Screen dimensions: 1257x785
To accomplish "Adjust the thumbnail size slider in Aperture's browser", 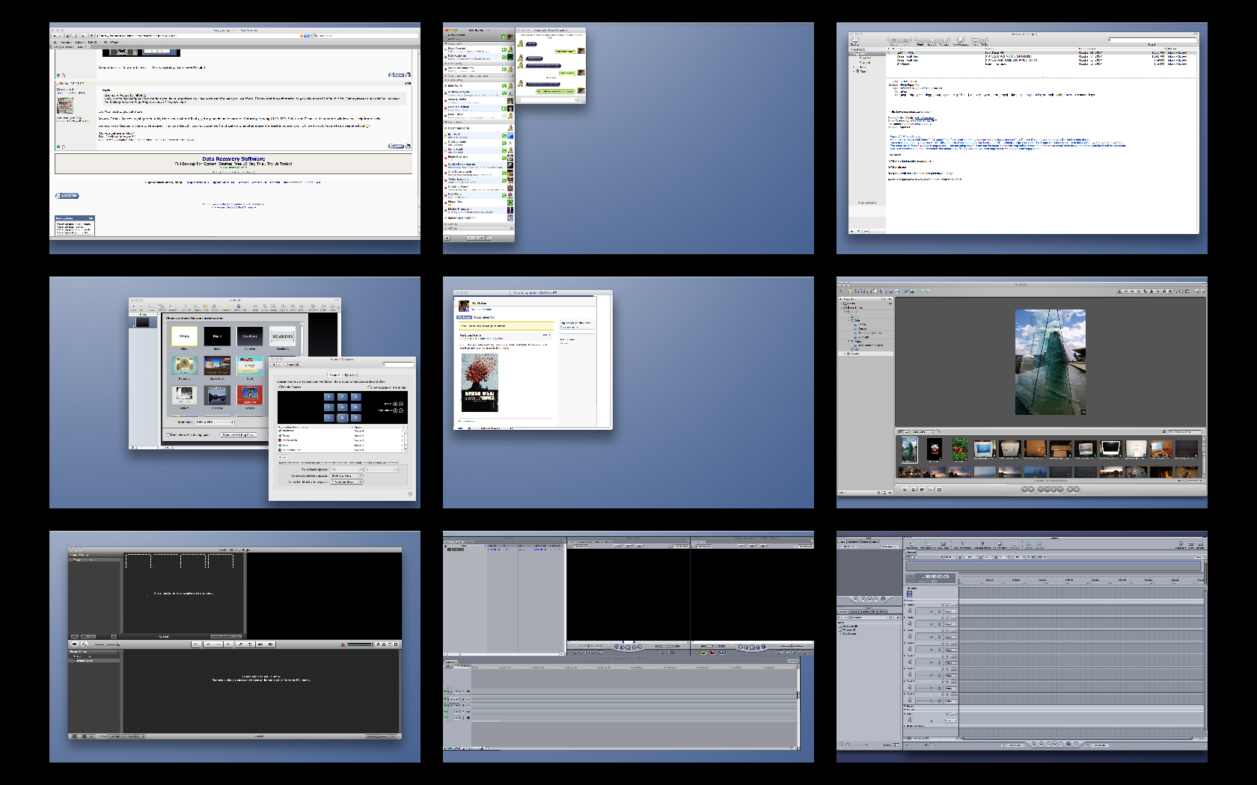I will click(1190, 481).
